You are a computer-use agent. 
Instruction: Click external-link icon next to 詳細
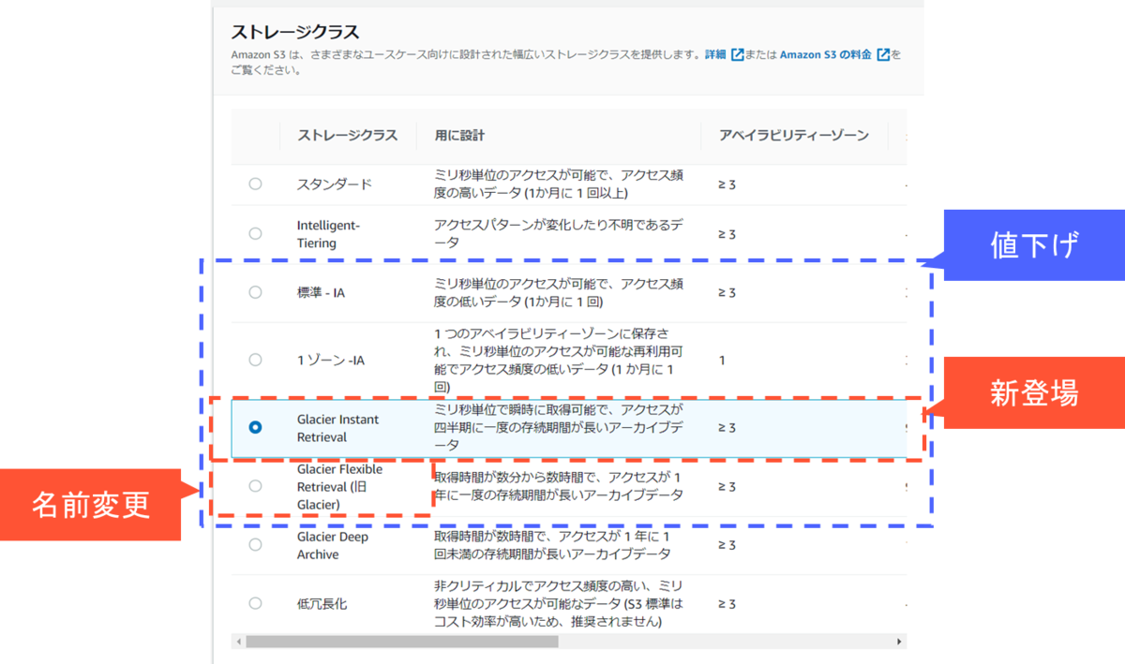click(x=737, y=54)
